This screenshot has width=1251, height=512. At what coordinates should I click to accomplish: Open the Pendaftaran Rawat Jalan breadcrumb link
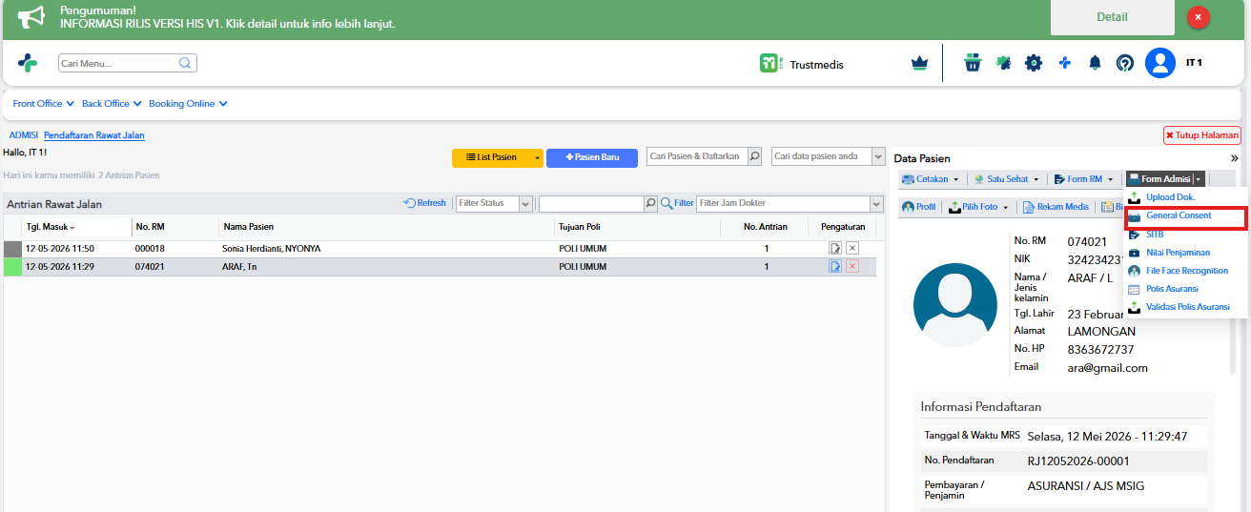[x=94, y=135]
